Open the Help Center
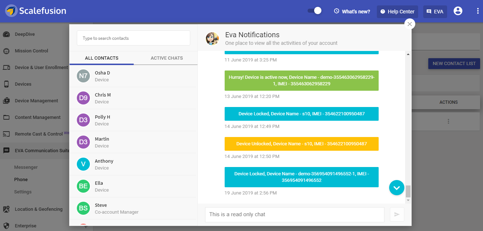The width and height of the screenshot is (483, 231). [397, 12]
